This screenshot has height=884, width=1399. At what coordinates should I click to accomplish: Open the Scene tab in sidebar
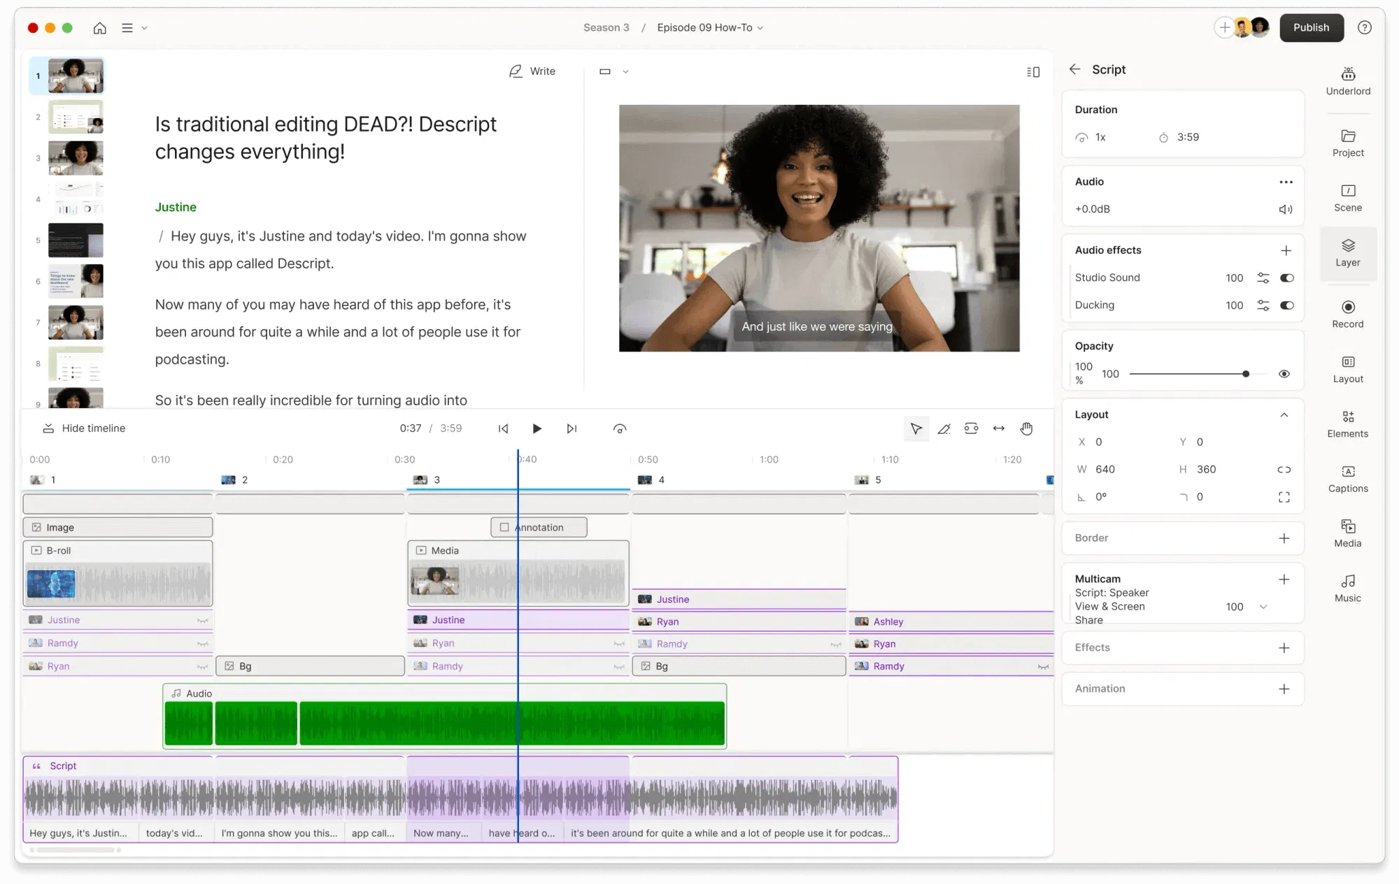tap(1347, 198)
